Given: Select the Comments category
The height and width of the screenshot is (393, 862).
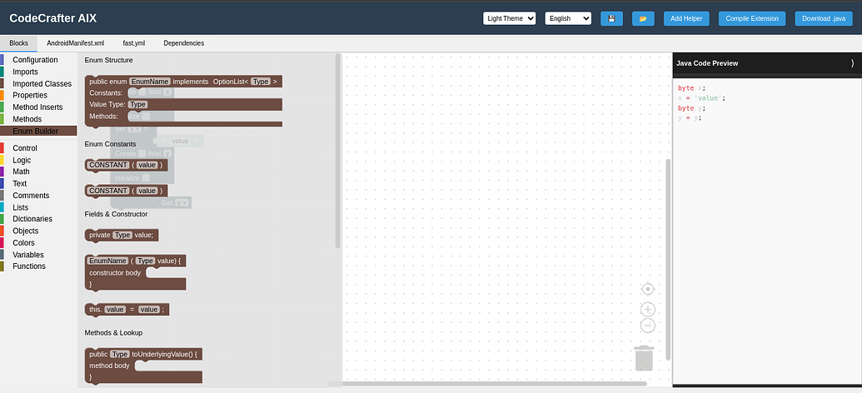Looking at the screenshot, I should [x=38, y=195].
